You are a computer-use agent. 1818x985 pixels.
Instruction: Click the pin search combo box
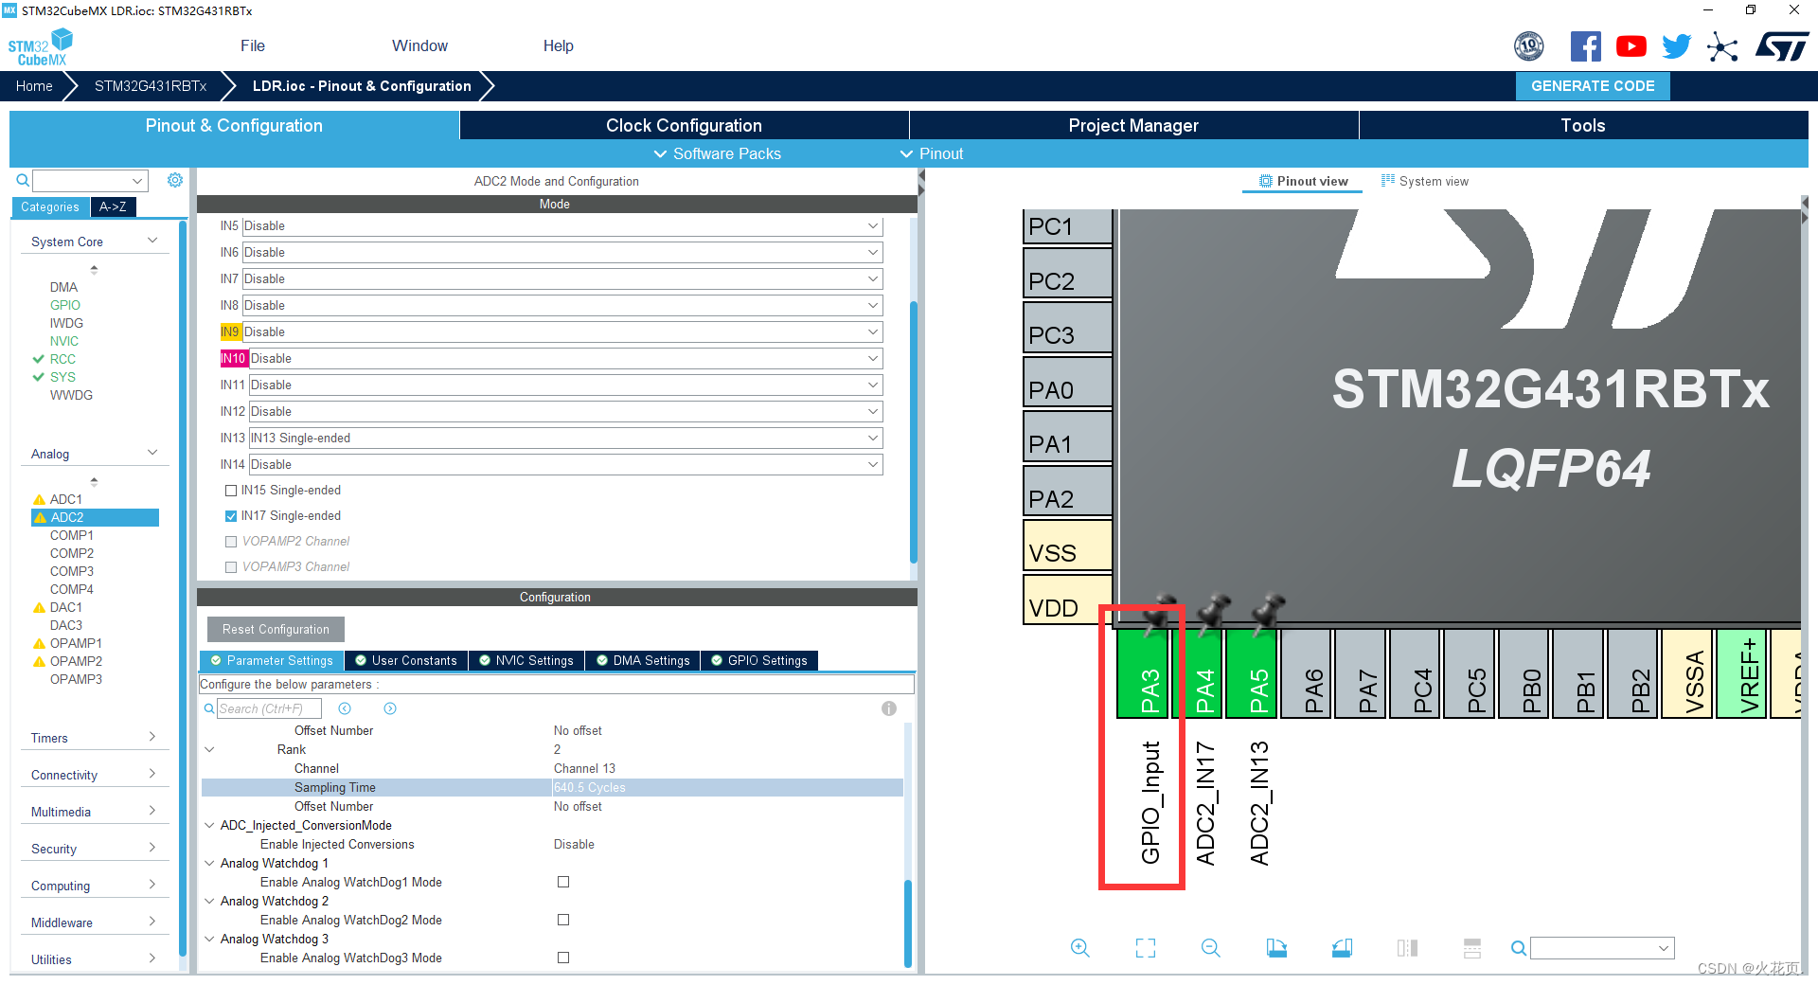tap(1602, 948)
